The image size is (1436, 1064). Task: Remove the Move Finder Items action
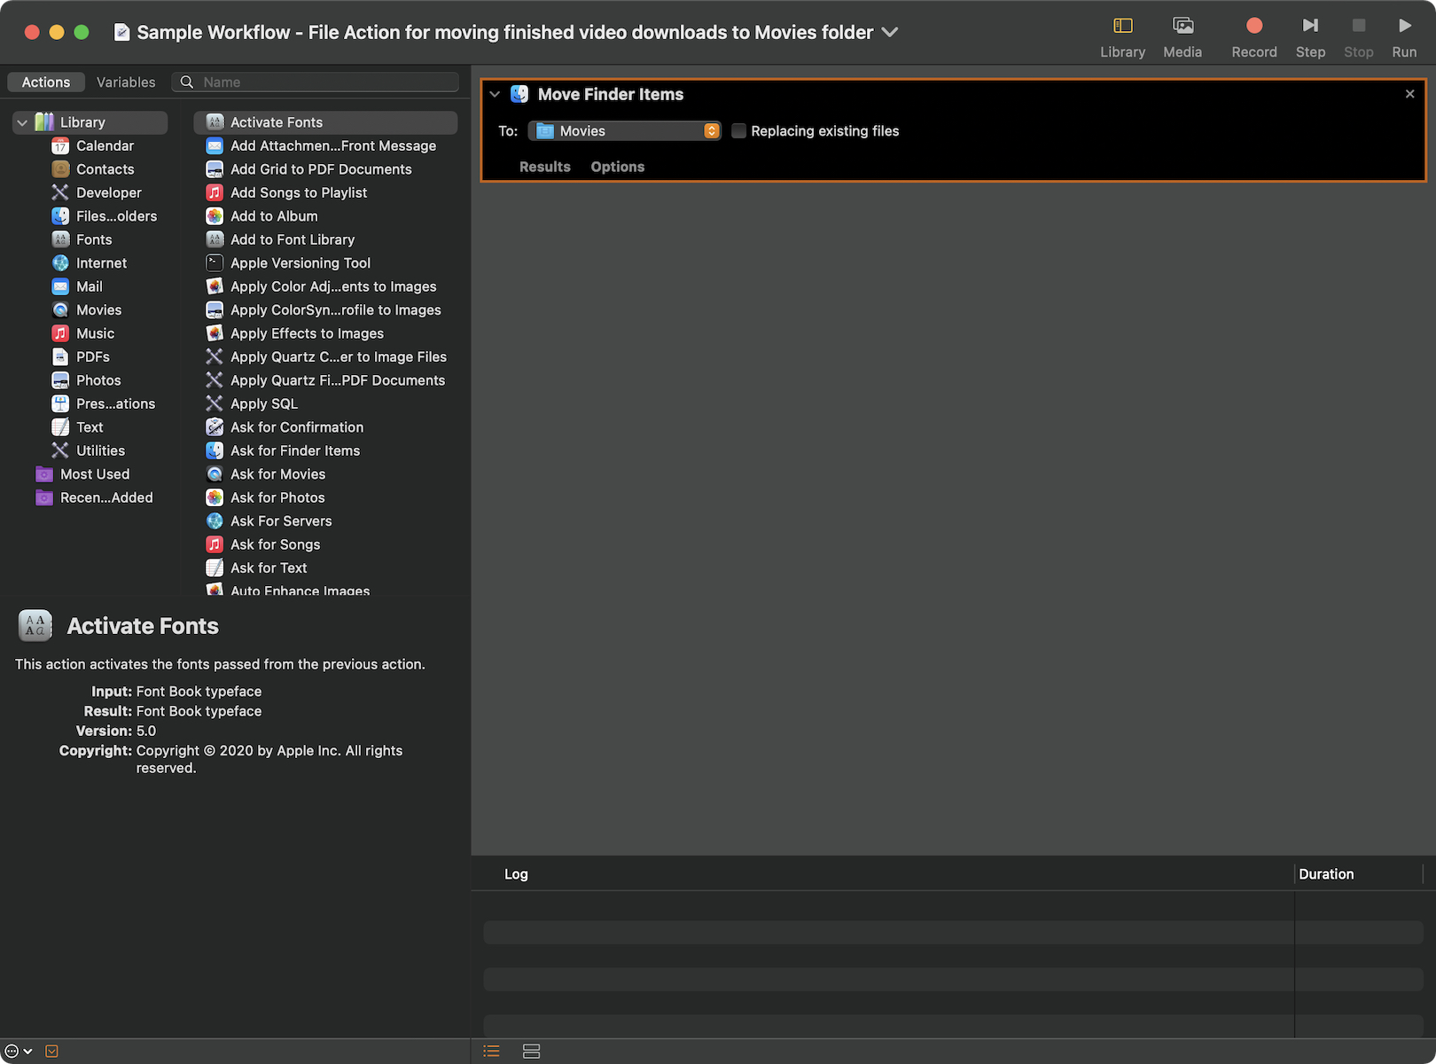[x=1409, y=94]
